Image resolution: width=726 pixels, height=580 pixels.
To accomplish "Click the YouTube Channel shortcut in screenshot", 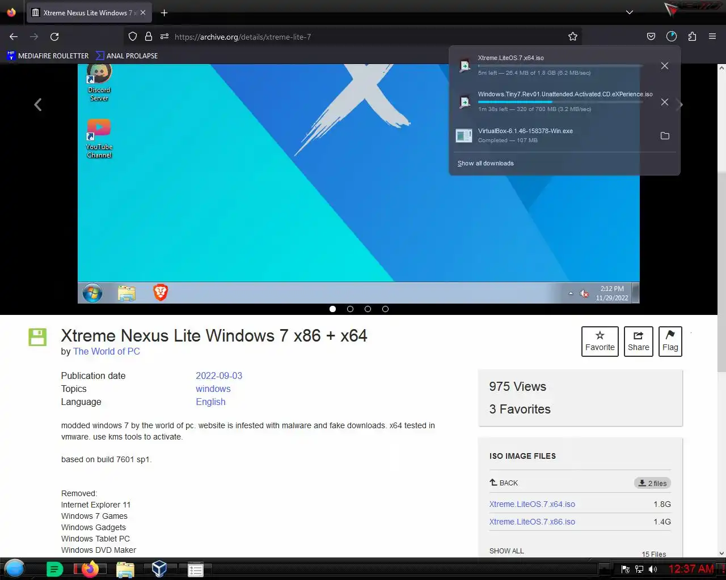I will click(x=99, y=139).
